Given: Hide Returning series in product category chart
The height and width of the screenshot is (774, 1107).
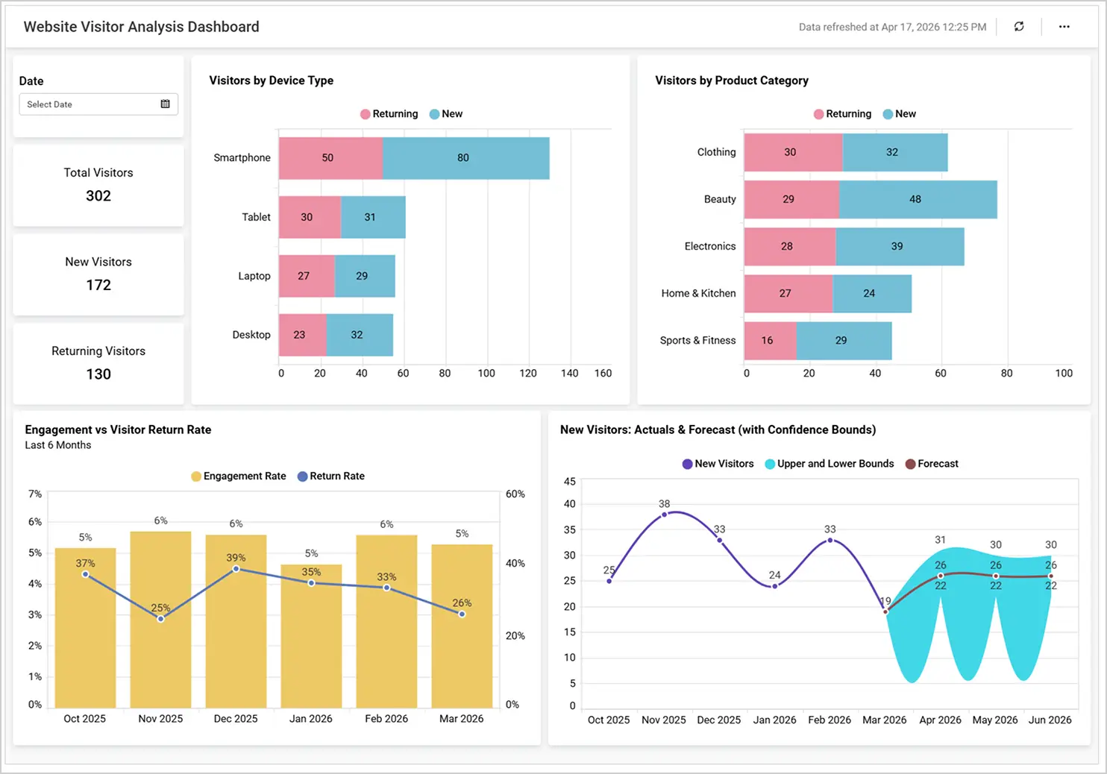Looking at the screenshot, I should pos(842,113).
